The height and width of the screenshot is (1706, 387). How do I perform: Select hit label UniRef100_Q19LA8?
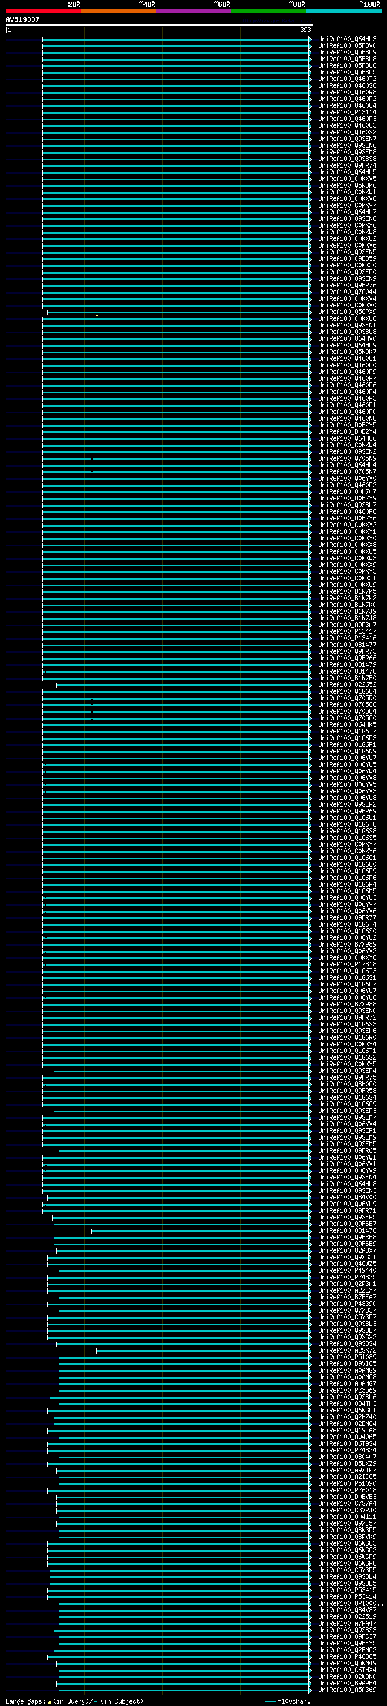[347, 1431]
